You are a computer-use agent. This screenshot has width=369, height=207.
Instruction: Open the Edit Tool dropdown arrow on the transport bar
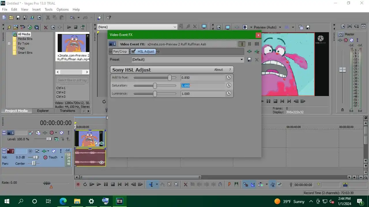(157, 185)
